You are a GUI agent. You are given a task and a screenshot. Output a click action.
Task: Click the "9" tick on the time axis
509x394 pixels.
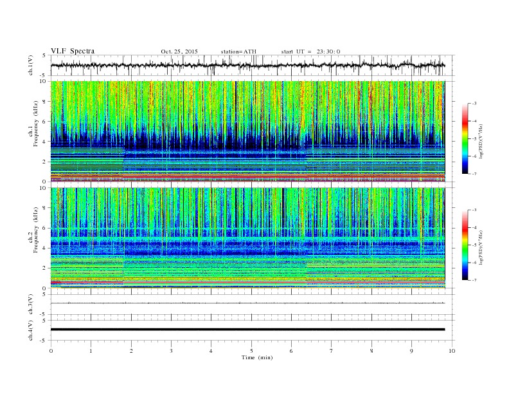pos(411,351)
